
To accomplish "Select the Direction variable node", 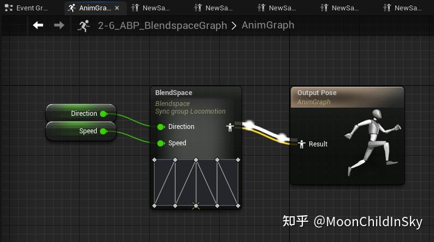I will coord(81,113).
